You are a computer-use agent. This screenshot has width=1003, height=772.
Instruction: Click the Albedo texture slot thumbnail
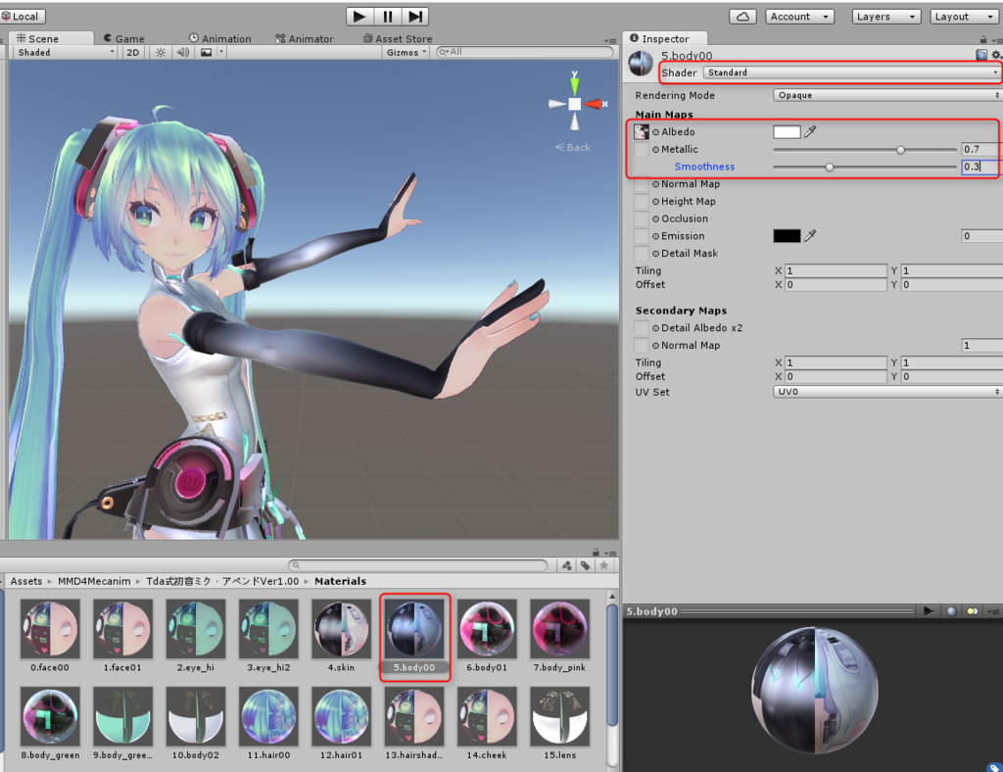[641, 131]
